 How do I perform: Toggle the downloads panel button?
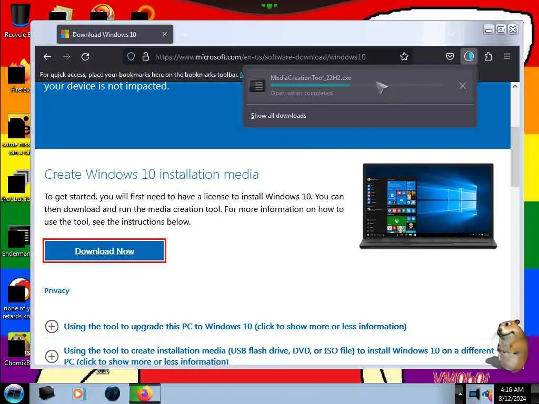click(469, 56)
